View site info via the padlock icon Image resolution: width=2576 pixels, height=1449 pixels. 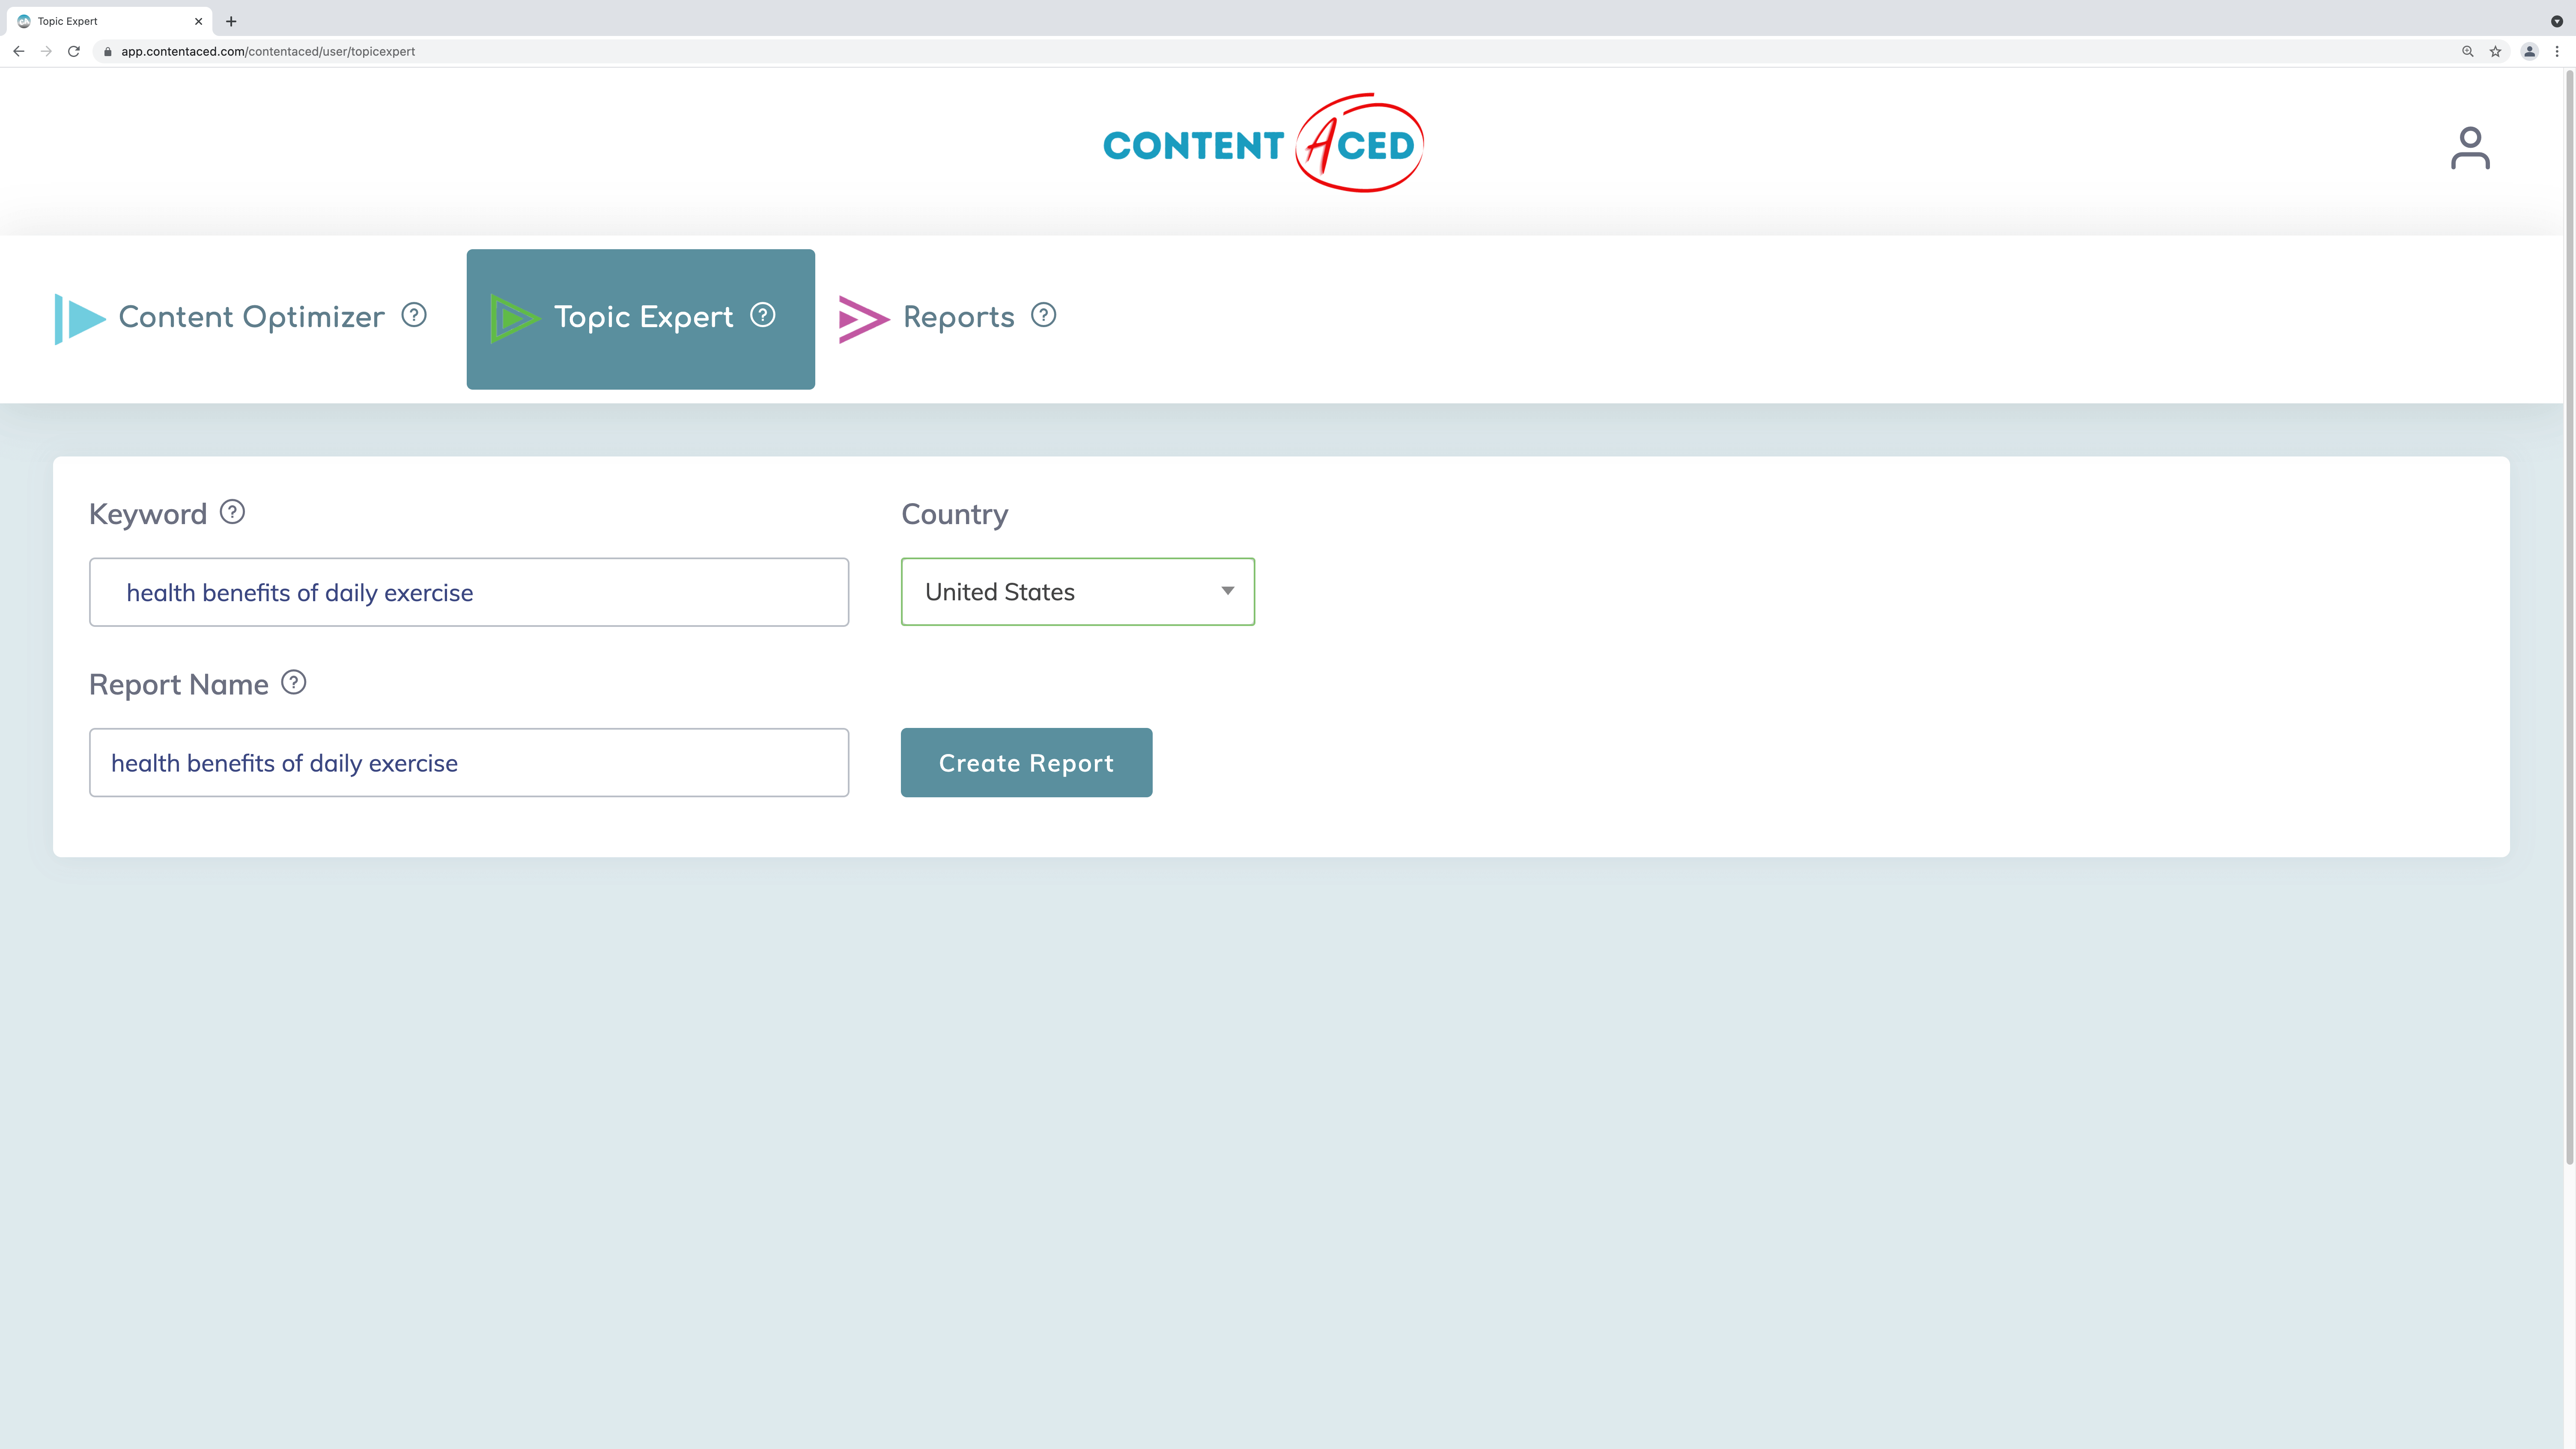tap(108, 51)
